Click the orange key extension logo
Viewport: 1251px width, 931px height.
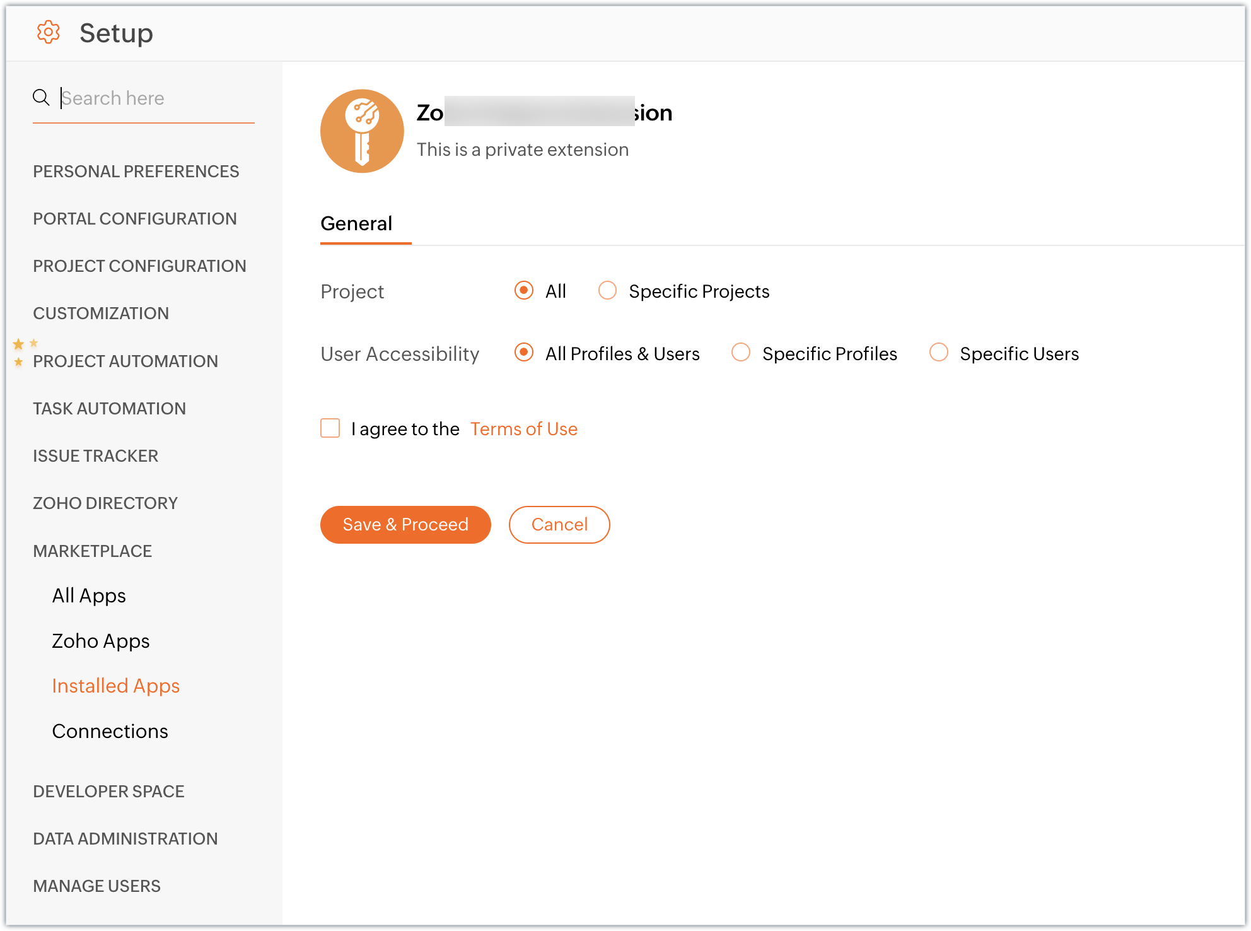pos(362,131)
